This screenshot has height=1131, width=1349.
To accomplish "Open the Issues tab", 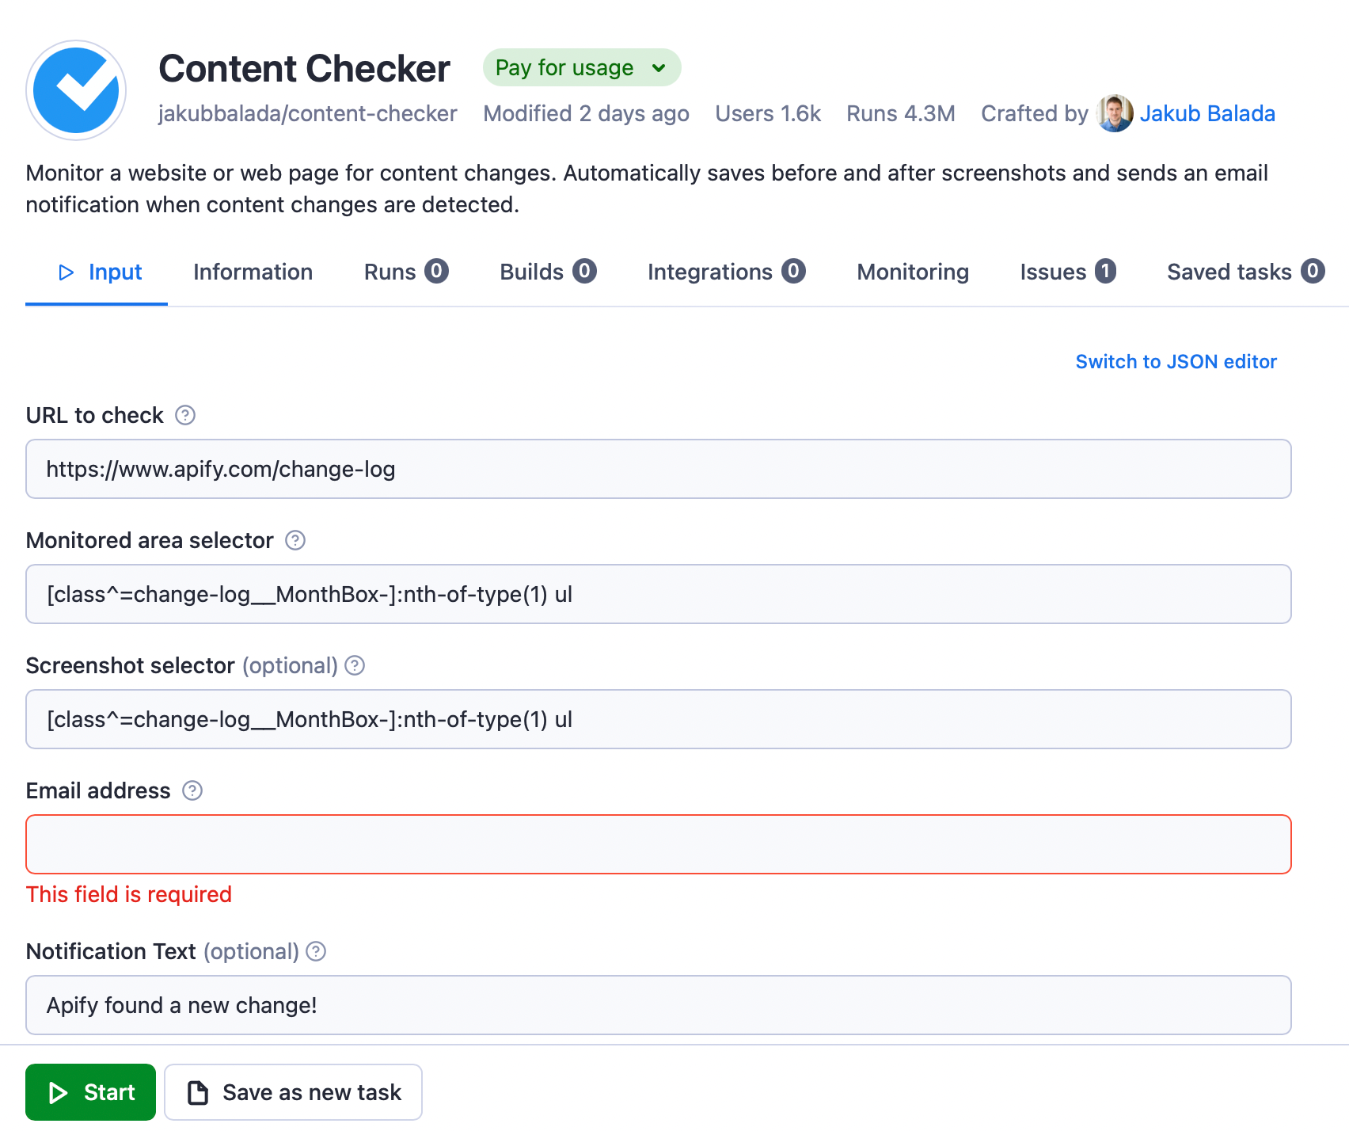I will [x=1068, y=272].
